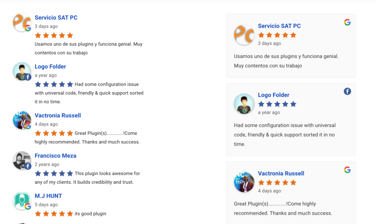
Task: Click Servicio SAT PC logo in right card
Action: click(244, 35)
